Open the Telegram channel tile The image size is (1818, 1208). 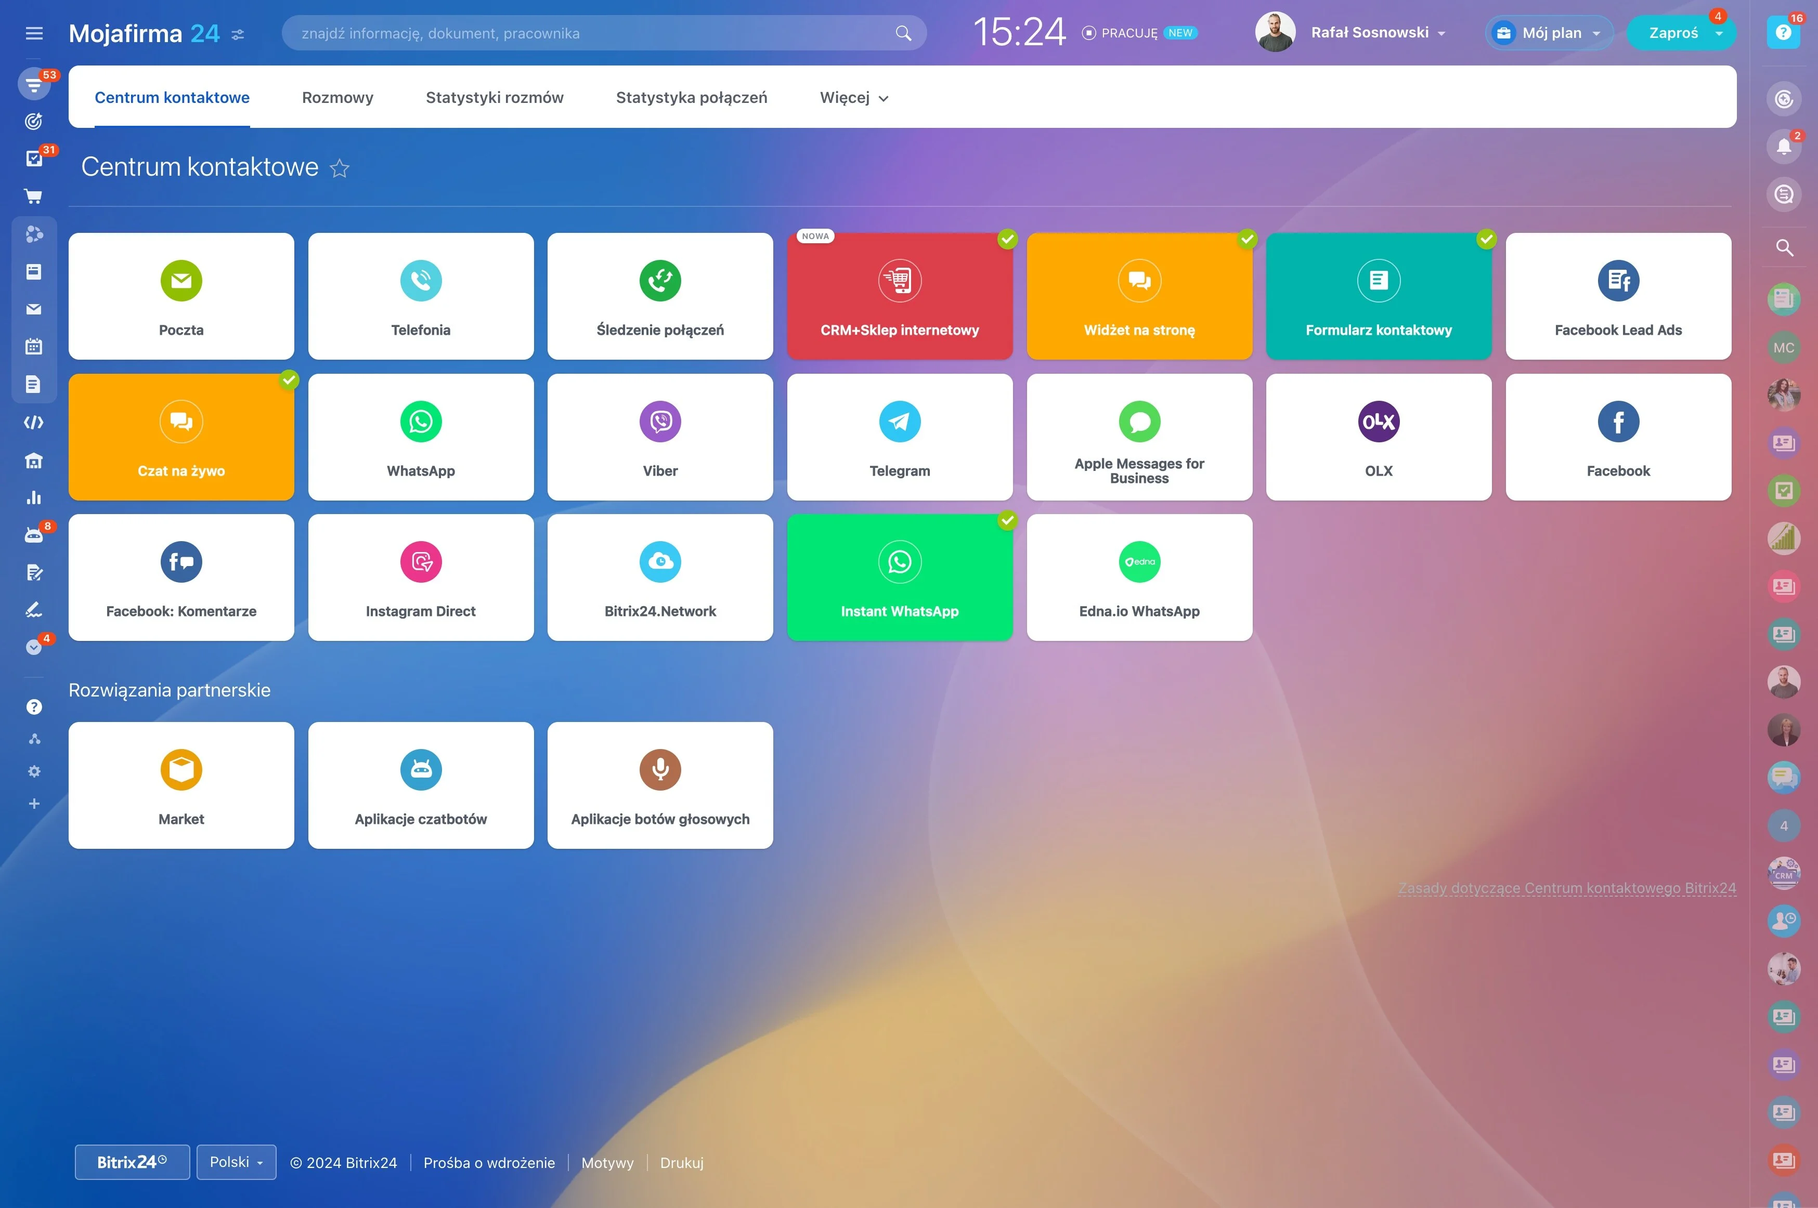point(899,437)
